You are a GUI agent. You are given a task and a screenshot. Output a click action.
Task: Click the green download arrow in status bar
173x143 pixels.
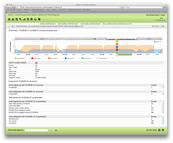pos(9,26)
